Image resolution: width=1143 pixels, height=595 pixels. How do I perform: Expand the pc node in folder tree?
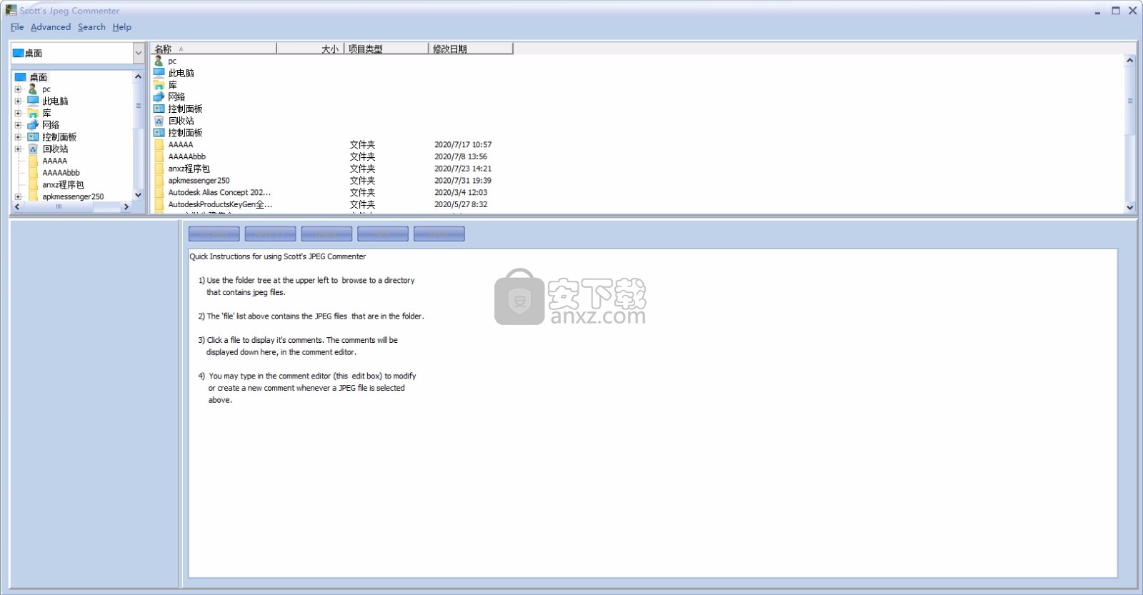(18, 89)
